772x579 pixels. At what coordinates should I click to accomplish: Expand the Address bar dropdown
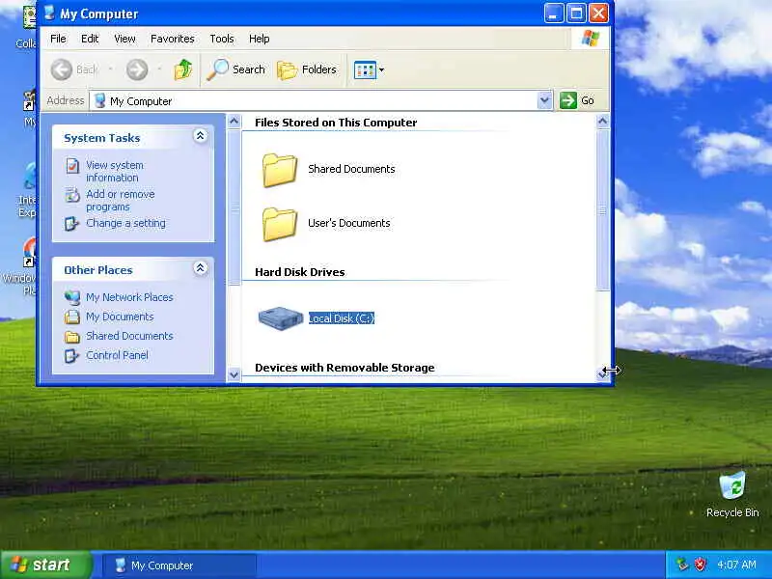click(544, 100)
